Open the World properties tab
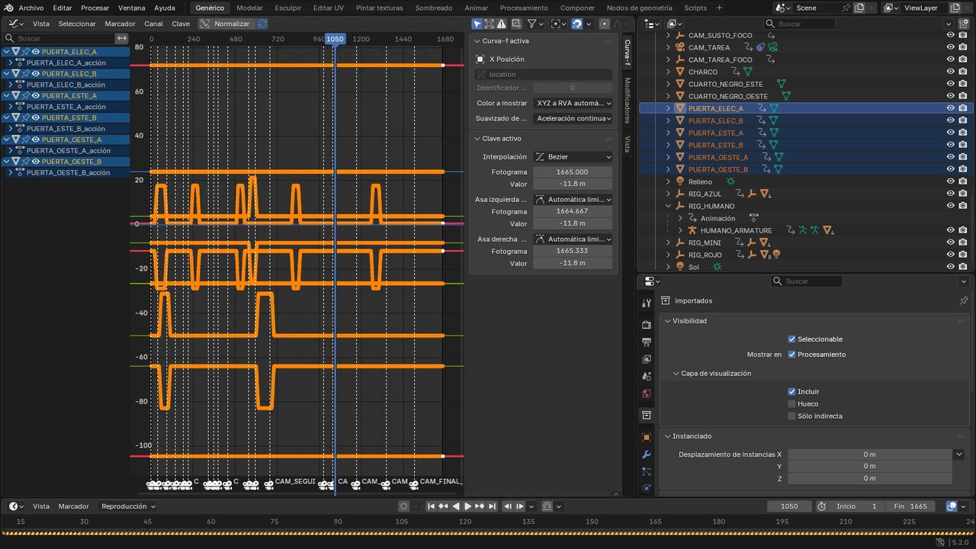The height and width of the screenshot is (549, 976). (x=647, y=393)
